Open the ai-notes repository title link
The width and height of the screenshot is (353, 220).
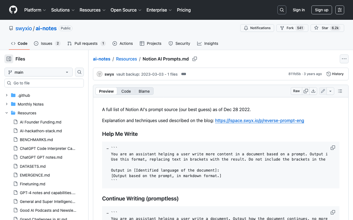coord(46,28)
